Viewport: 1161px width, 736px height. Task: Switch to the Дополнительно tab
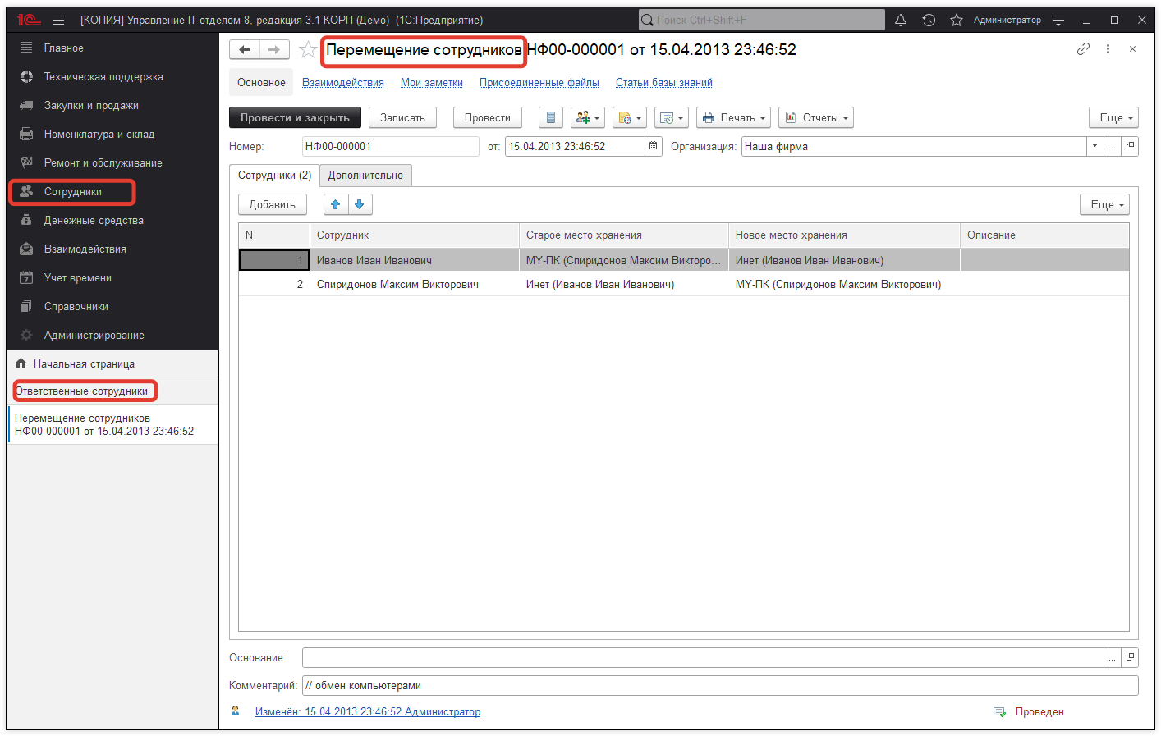tap(365, 175)
